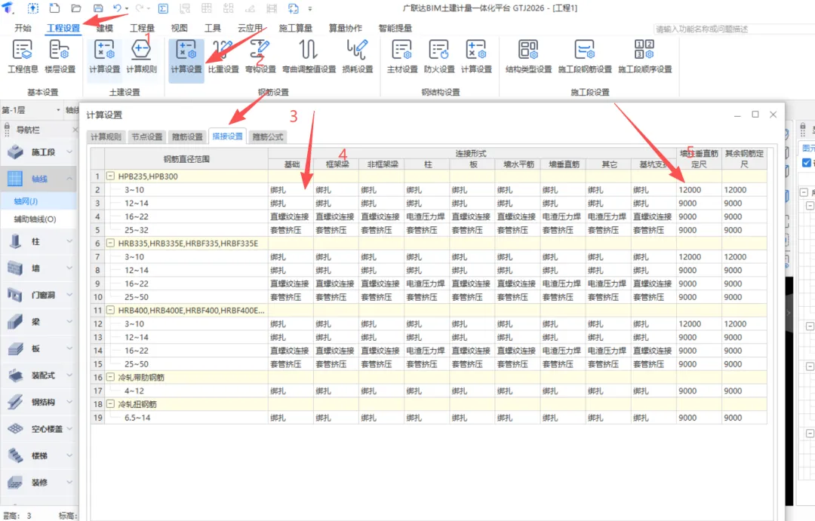The image size is (815, 521).
Task: Open 计算设置 in 钢结构设置 group
Action: click(x=476, y=57)
